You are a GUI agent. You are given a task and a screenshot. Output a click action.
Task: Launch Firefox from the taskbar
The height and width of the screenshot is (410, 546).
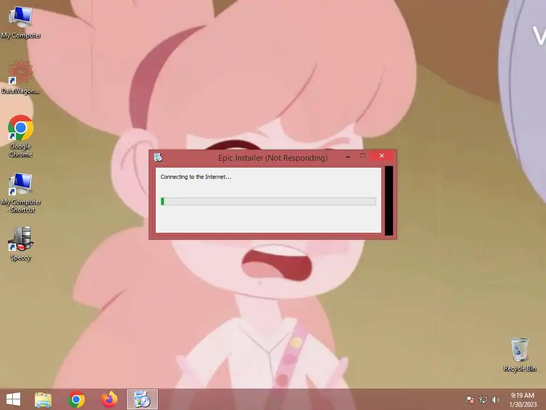click(109, 399)
